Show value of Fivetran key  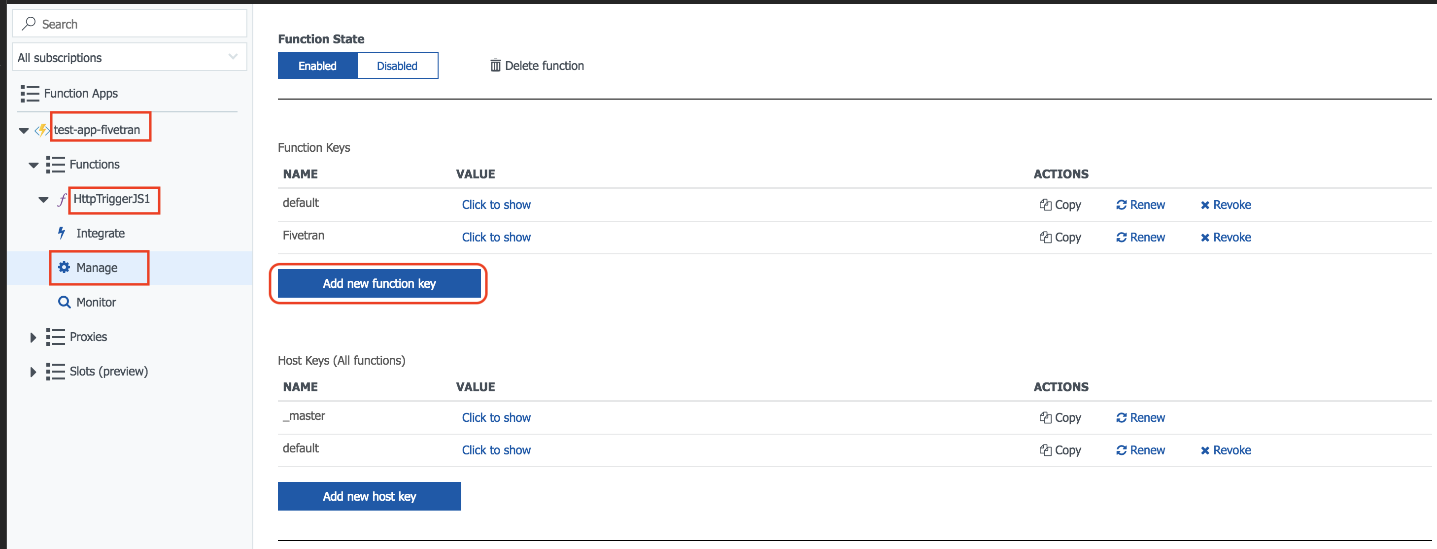(496, 237)
